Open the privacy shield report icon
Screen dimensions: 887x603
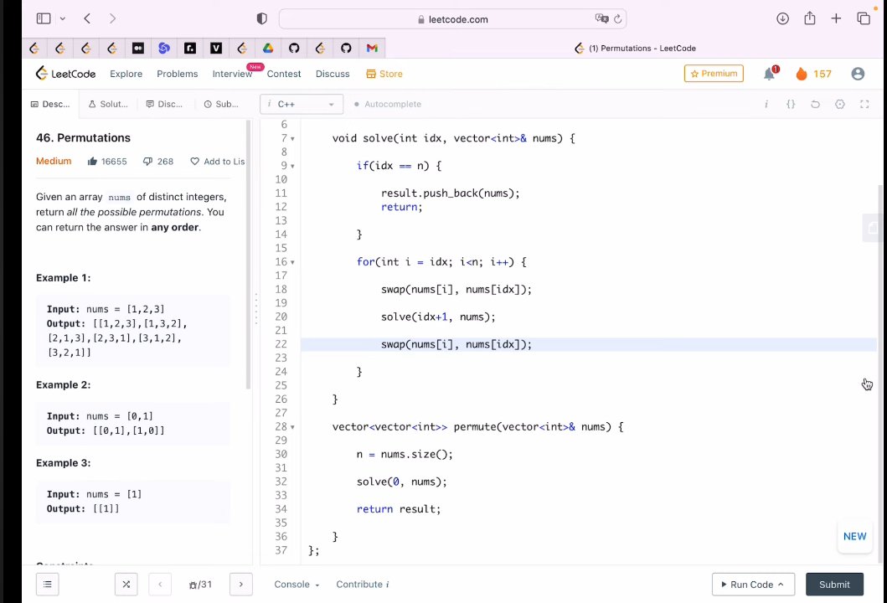(262, 18)
